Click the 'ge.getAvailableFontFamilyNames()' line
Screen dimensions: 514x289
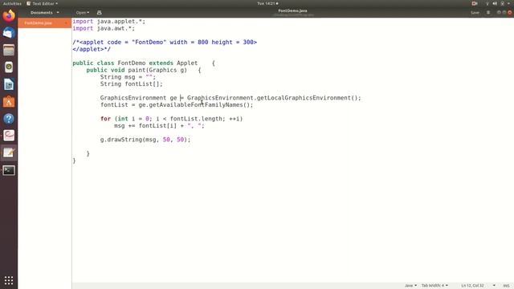tap(177, 105)
